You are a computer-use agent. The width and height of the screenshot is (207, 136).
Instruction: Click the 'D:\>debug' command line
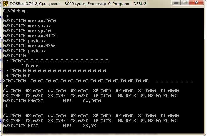coord(14,11)
